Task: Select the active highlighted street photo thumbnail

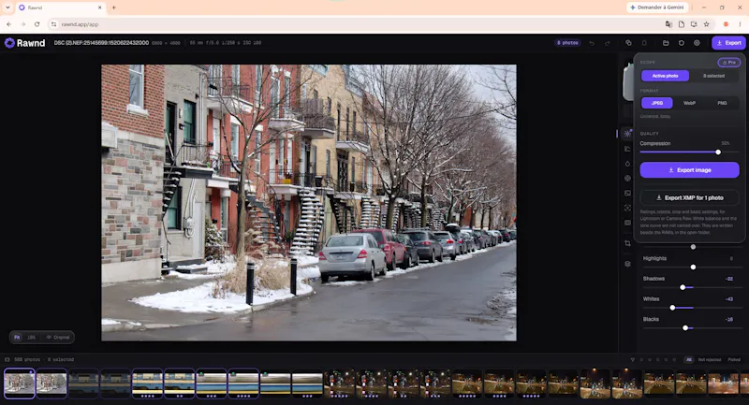Action: (x=20, y=383)
